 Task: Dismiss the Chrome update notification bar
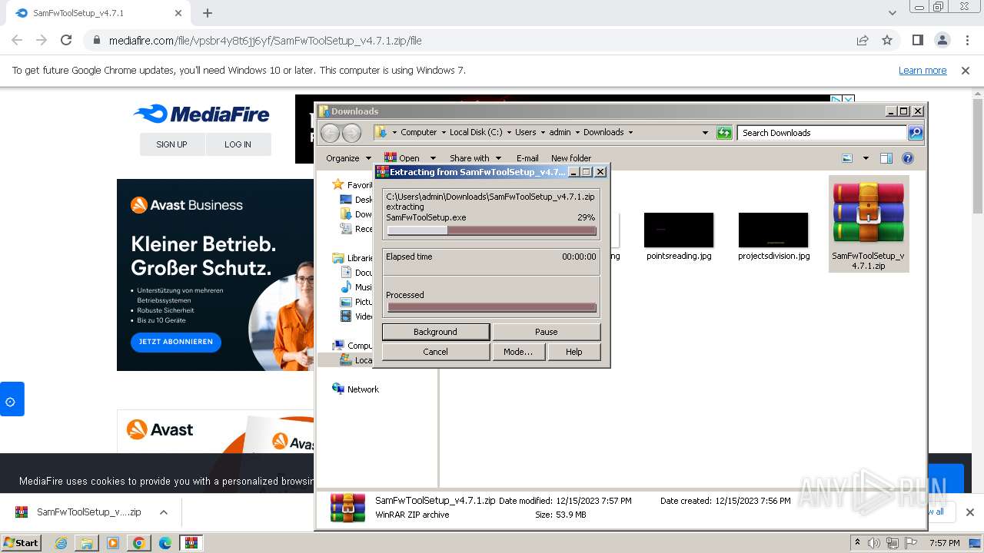tap(966, 70)
